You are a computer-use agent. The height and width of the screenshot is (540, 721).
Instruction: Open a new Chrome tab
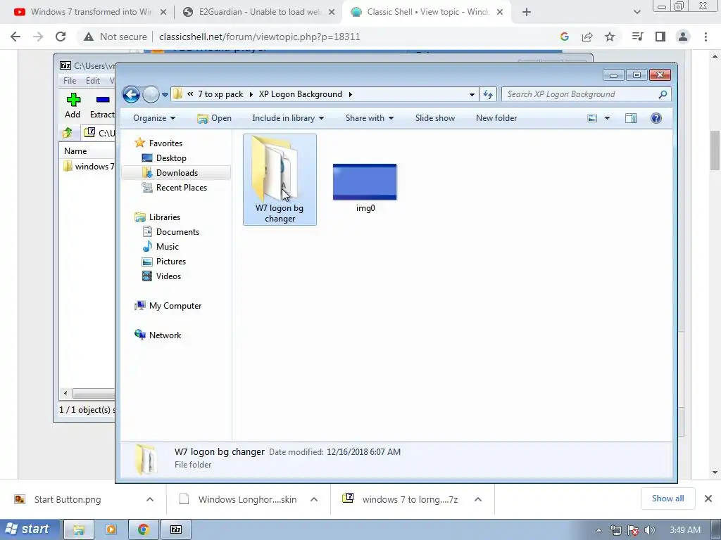(x=527, y=13)
